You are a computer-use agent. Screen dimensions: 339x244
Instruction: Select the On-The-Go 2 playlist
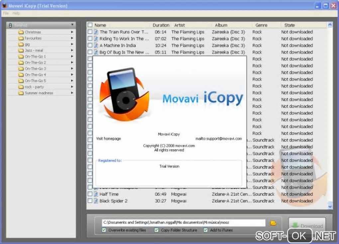pyautogui.click(x=35, y=63)
